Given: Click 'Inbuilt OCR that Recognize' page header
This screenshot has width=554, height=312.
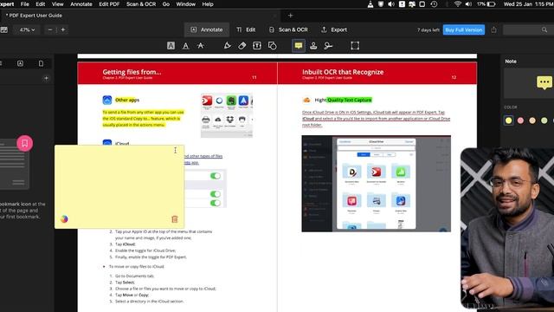Looking at the screenshot, I should click(x=343, y=72).
